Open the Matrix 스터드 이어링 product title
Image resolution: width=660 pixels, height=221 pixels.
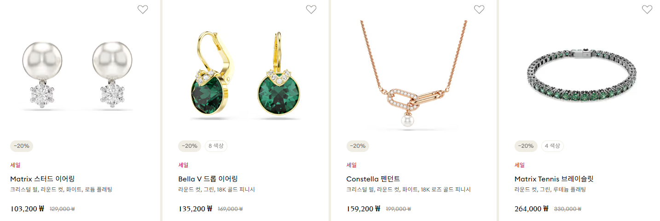(42, 179)
